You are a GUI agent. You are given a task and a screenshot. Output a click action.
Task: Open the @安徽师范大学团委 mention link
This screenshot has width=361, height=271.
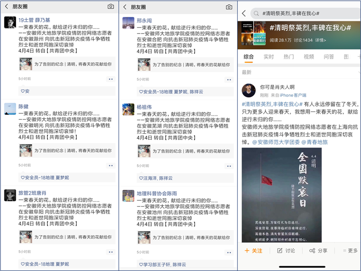click(276, 142)
